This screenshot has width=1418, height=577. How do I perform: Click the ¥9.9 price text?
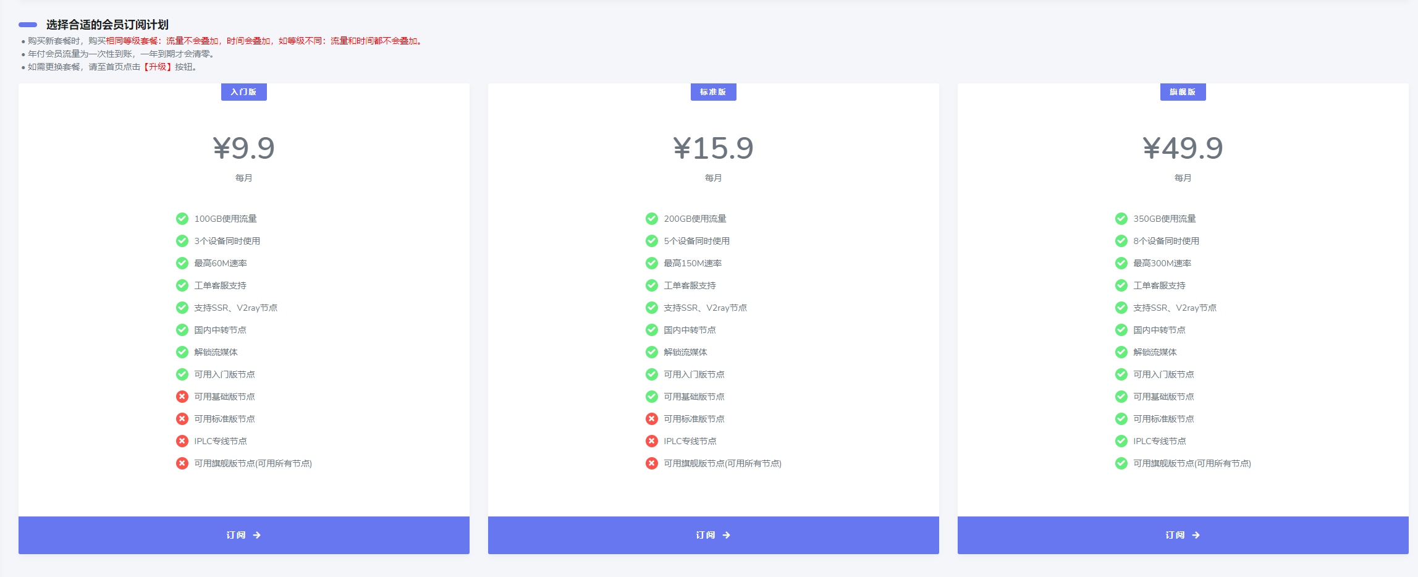pos(243,148)
